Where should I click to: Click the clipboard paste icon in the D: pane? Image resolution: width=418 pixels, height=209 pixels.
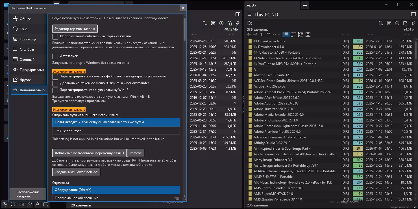pyautogui.click(x=405, y=23)
